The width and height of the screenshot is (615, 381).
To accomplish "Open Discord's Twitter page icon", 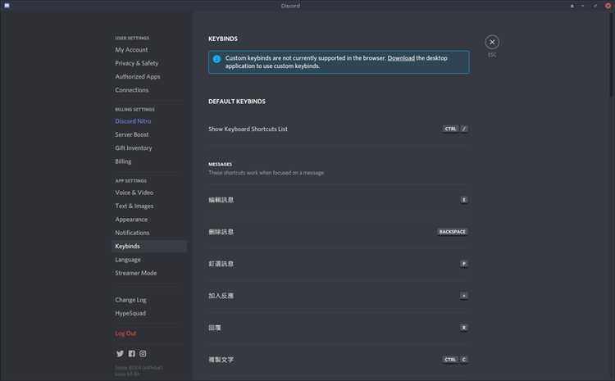I will [120, 354].
